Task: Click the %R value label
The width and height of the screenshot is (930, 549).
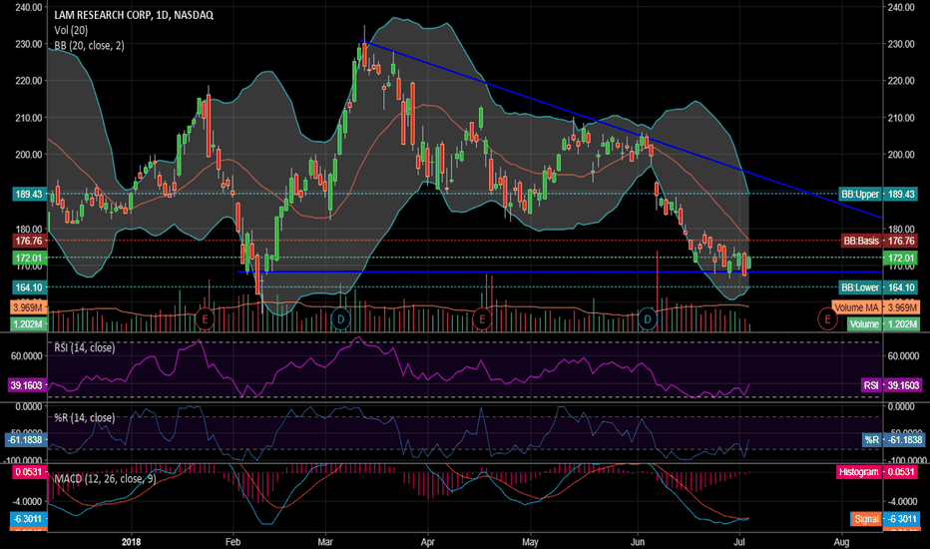Action: pyautogui.click(x=871, y=440)
